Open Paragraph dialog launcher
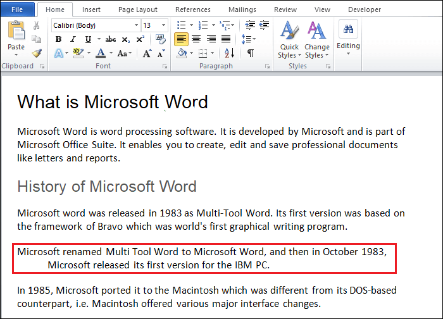Image resolution: width=443 pixels, height=319 pixels. pyautogui.click(x=267, y=66)
